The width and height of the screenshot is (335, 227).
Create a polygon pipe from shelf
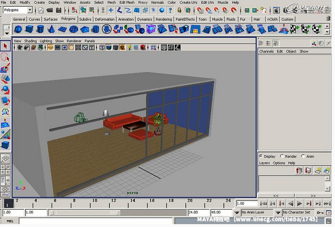click(96, 29)
